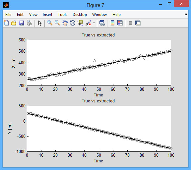191x170 pixels.
Task: Expand the Brush color dropdown arrow
Action: click(x=94, y=23)
